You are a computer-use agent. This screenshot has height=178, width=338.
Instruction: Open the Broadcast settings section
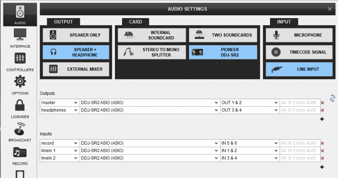click(x=20, y=132)
